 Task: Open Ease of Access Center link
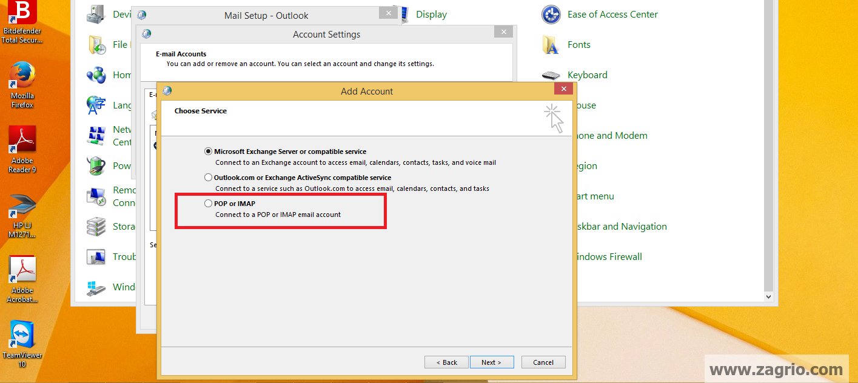(x=612, y=15)
